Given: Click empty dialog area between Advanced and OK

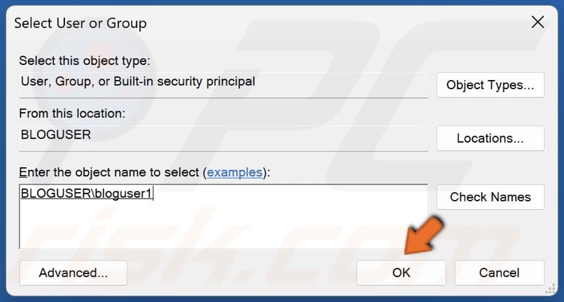Looking at the screenshot, I should tap(241, 273).
